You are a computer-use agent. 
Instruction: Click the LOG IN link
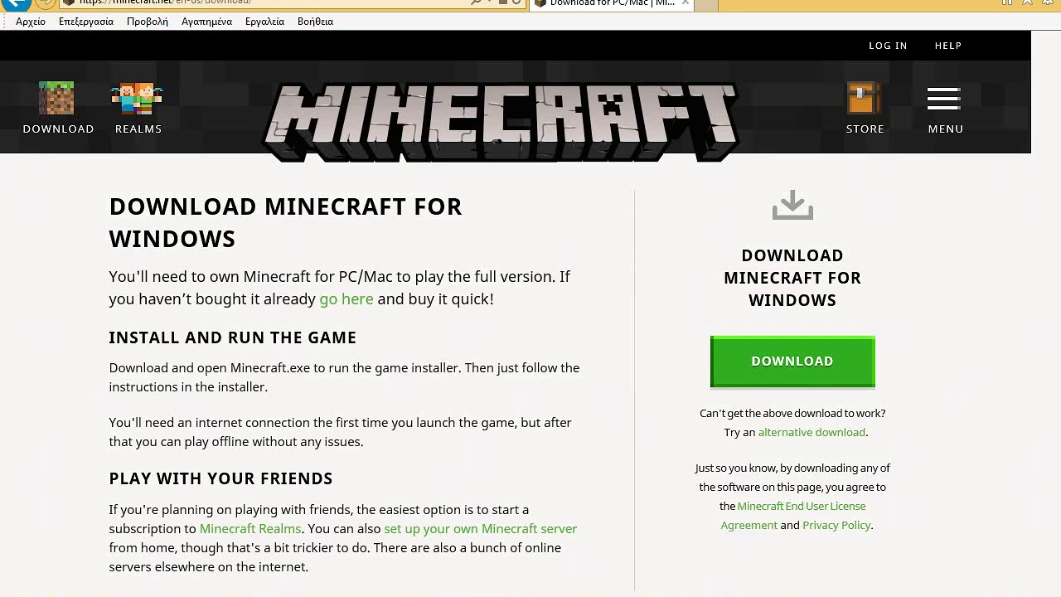pyautogui.click(x=888, y=46)
